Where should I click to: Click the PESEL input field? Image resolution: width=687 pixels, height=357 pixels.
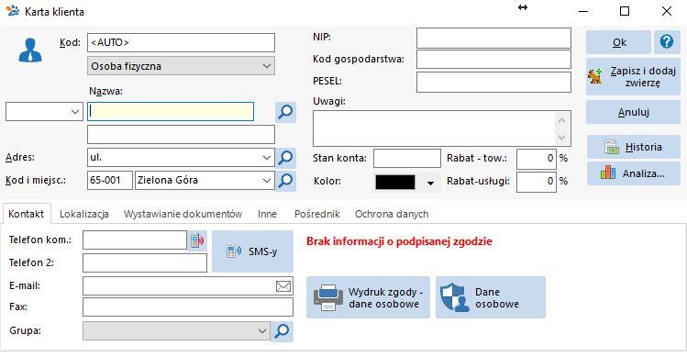(x=493, y=82)
